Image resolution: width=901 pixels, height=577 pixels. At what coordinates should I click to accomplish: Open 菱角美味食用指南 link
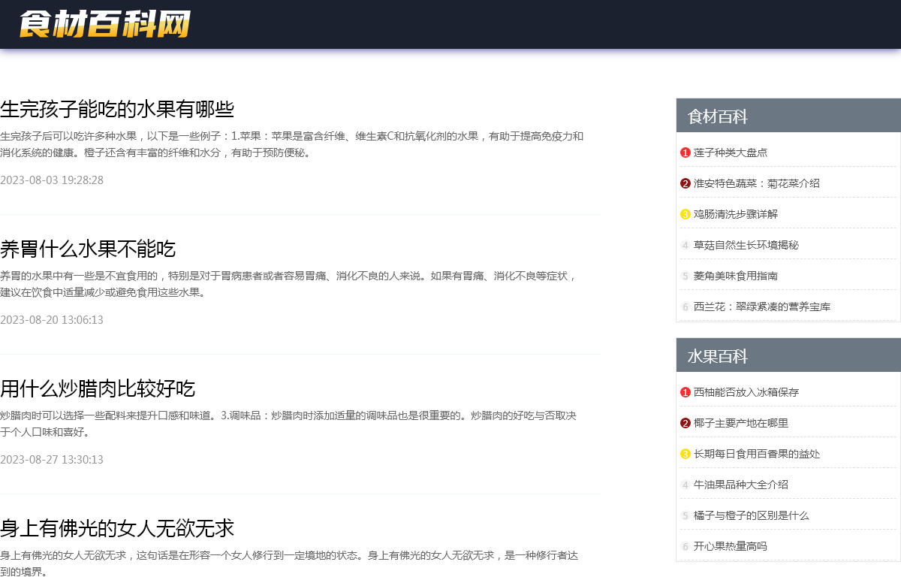pyautogui.click(x=735, y=276)
